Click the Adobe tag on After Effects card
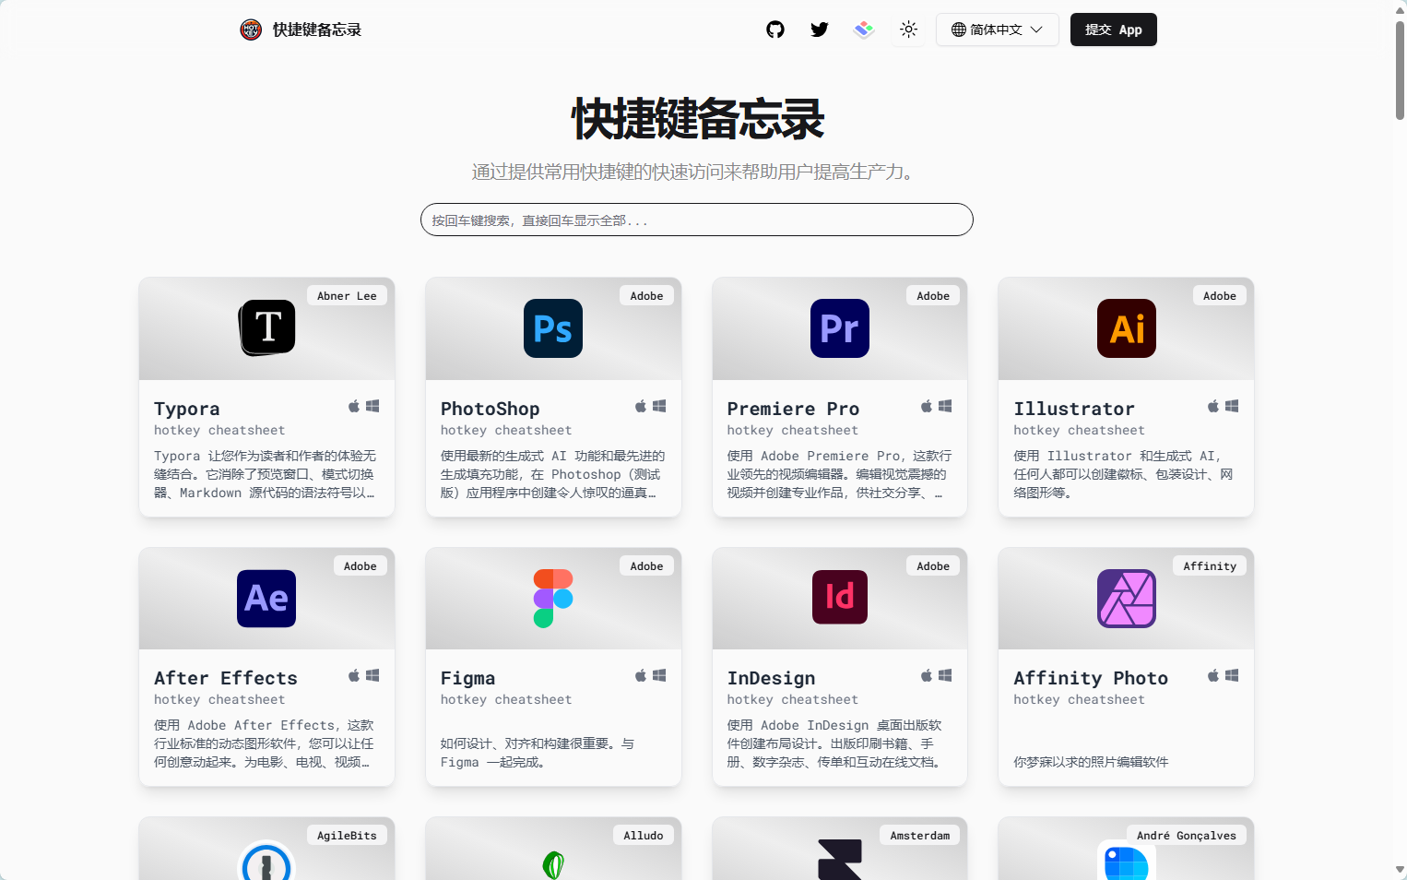The height and width of the screenshot is (880, 1407). (x=360, y=566)
